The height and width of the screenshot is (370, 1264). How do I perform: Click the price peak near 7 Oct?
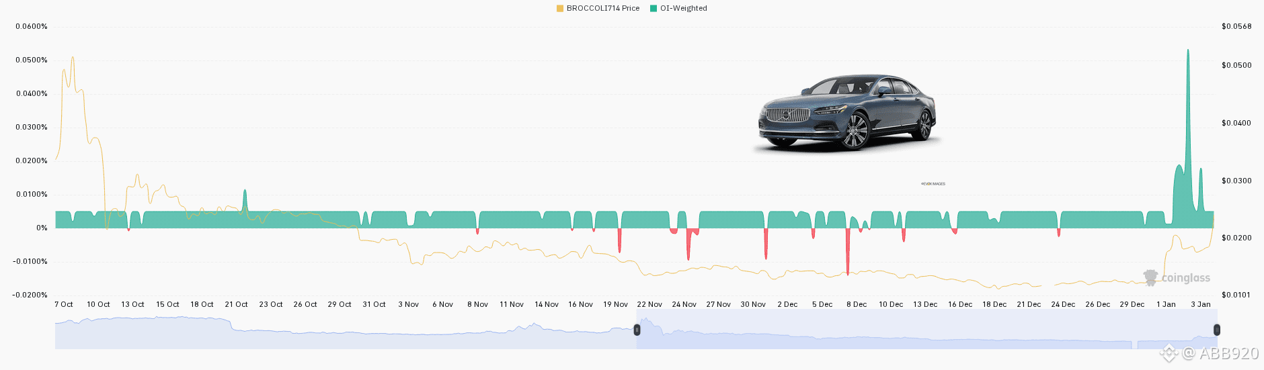click(73, 60)
